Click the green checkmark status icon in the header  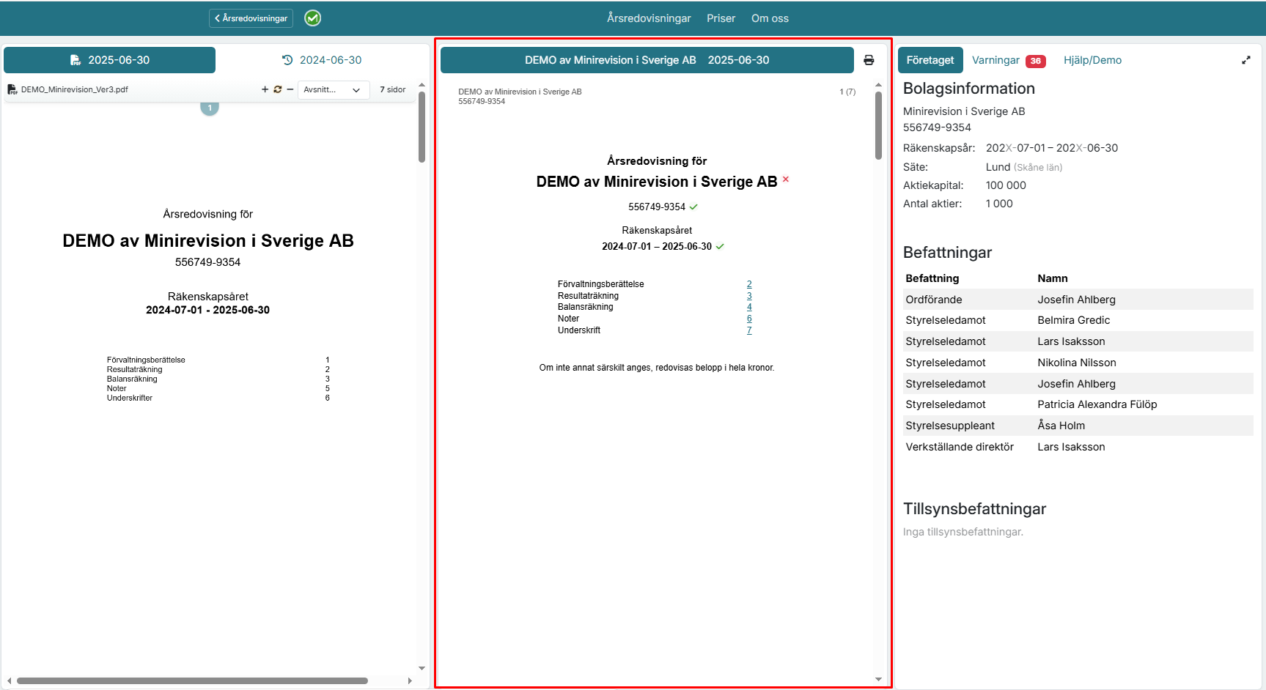313,18
